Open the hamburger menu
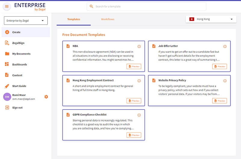The height and width of the screenshot is (159, 241). coord(7,6)
